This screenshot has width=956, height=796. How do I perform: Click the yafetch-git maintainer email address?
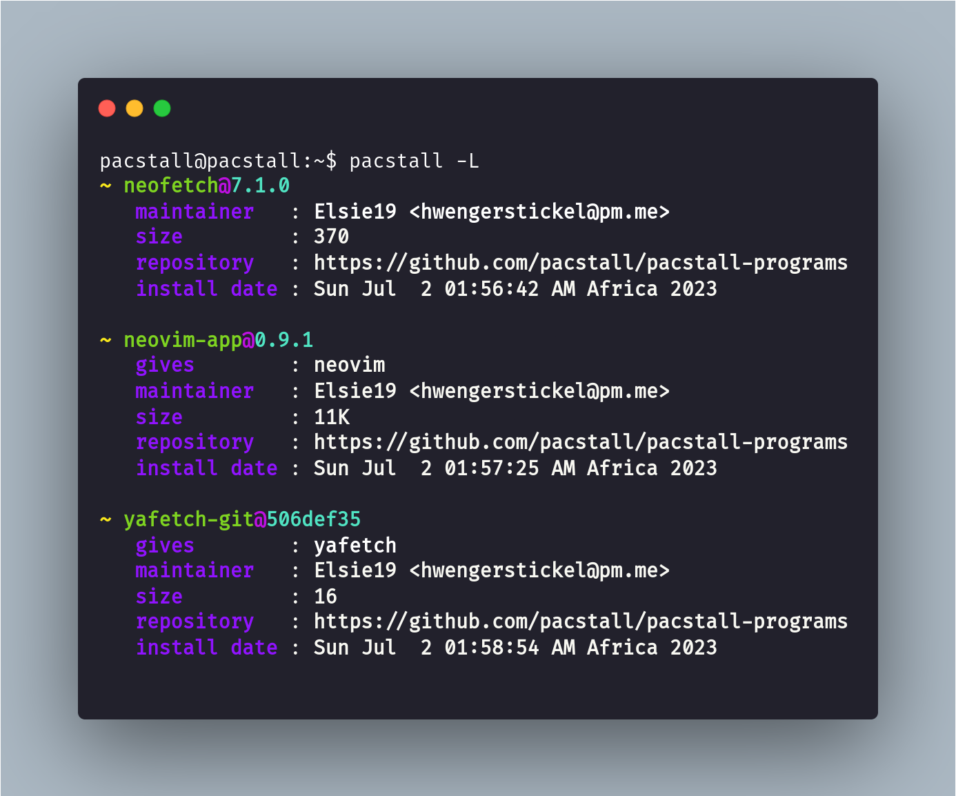tap(539, 570)
